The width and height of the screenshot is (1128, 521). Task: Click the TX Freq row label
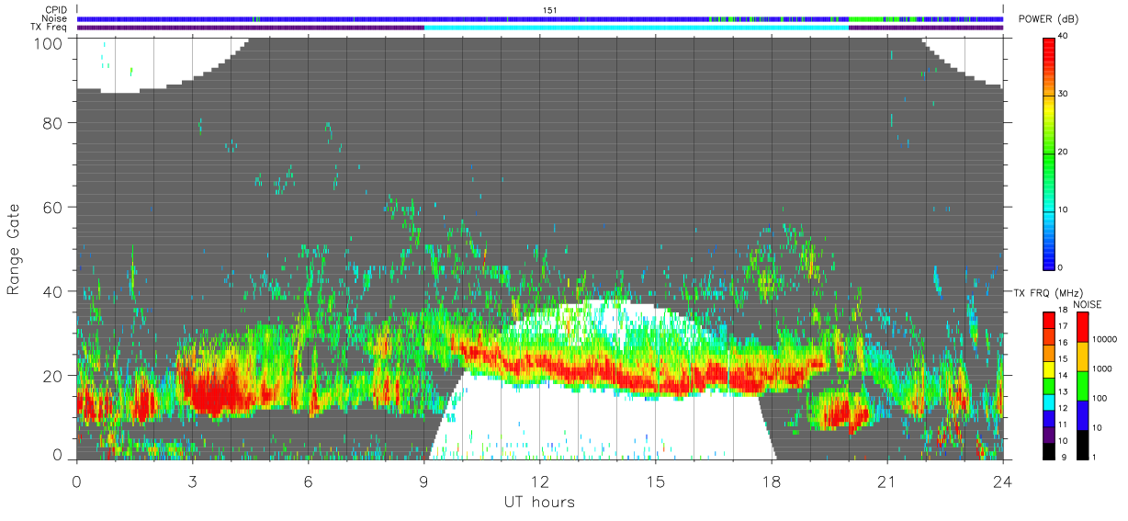pos(50,27)
